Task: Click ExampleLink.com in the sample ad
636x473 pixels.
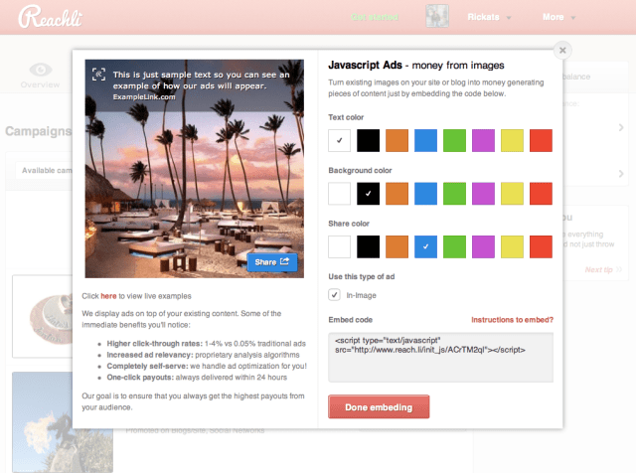Action: pyautogui.click(x=144, y=97)
